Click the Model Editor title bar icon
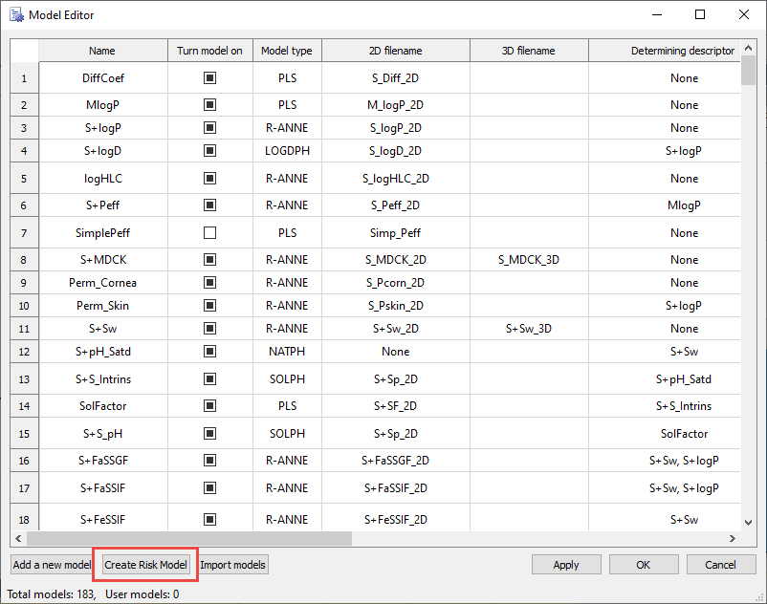The height and width of the screenshot is (604, 767). coord(16,15)
